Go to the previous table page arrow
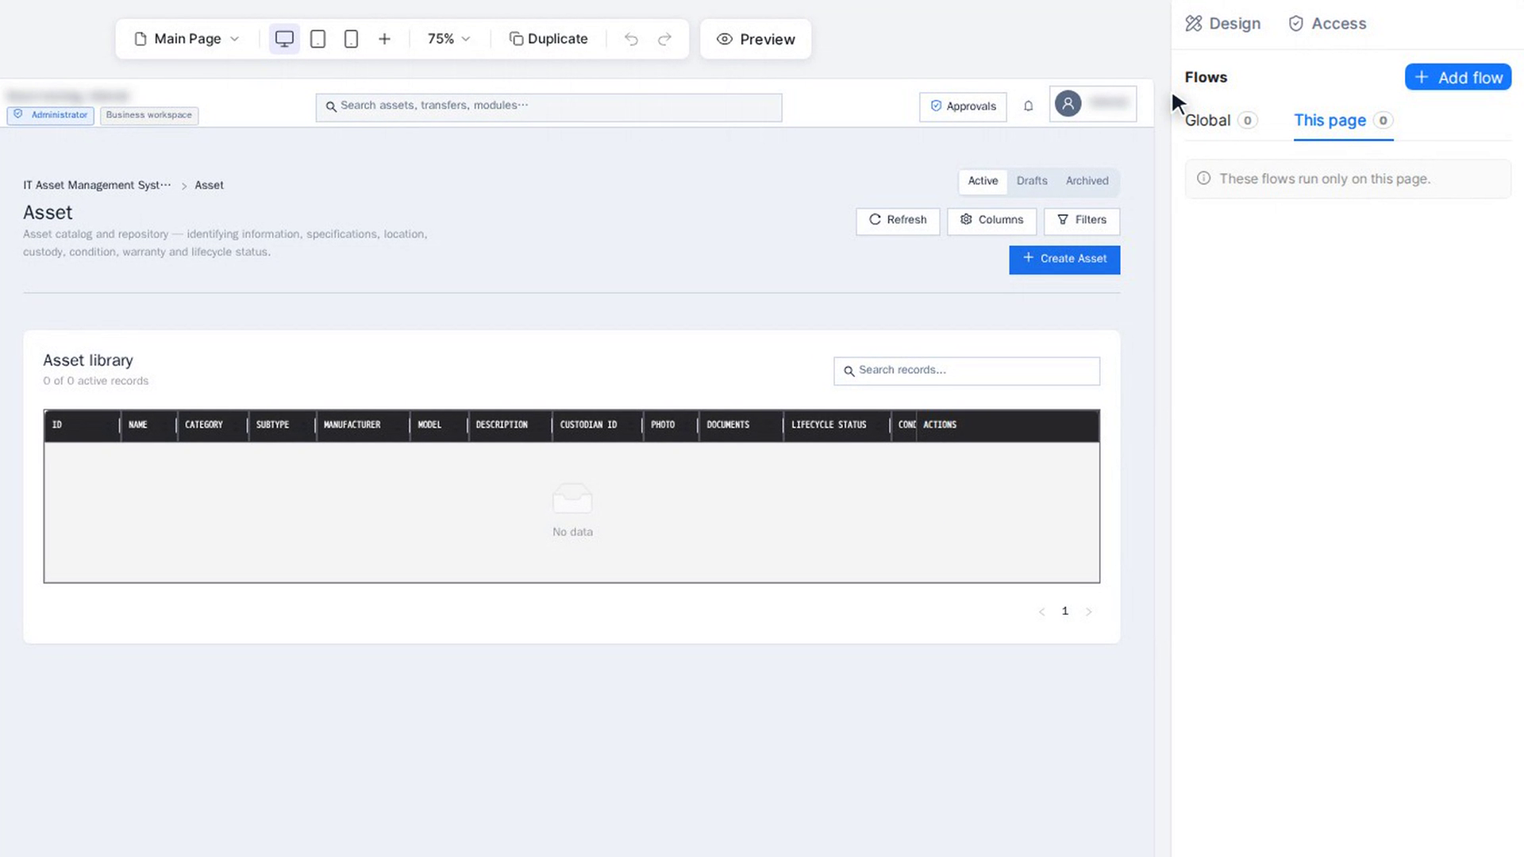This screenshot has height=857, width=1524. (1041, 612)
